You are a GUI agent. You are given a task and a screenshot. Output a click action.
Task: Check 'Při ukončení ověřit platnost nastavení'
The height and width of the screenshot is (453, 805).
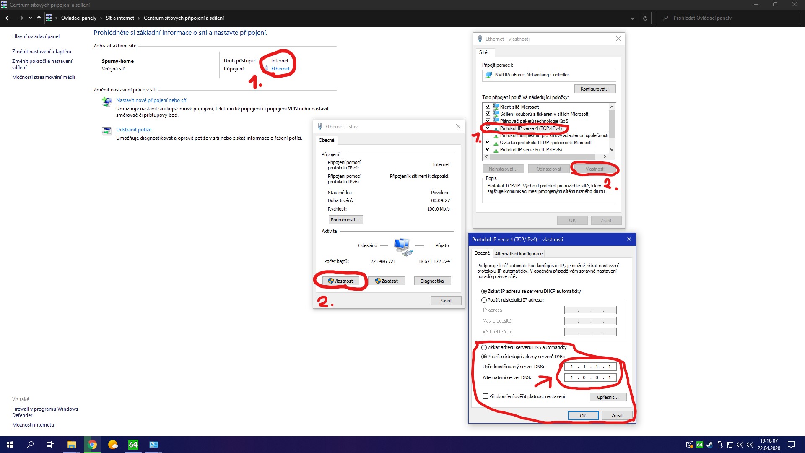[486, 396]
